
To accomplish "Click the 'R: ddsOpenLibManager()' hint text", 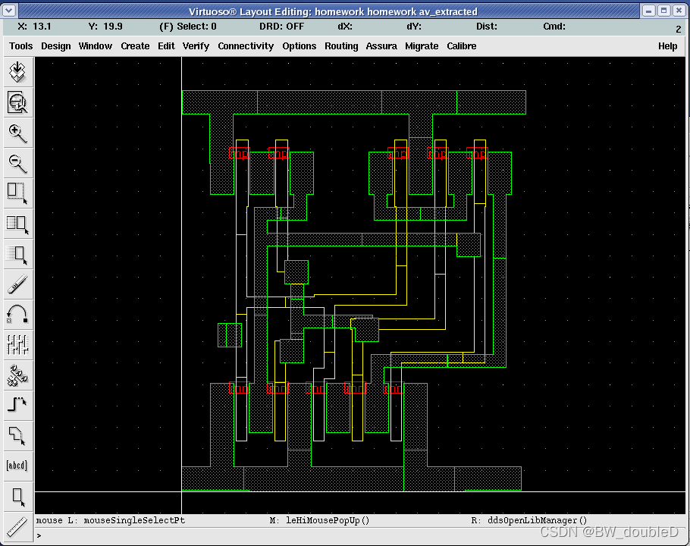I will tap(529, 520).
